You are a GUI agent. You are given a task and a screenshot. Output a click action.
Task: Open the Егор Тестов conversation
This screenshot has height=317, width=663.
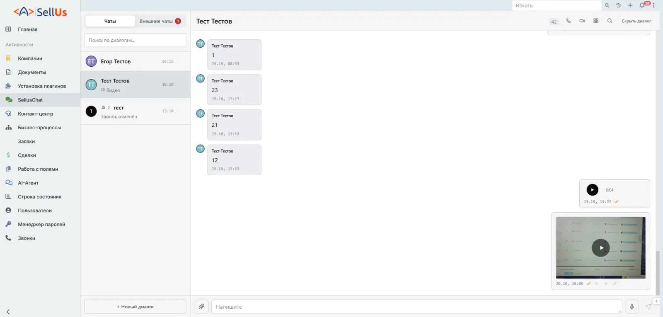[x=135, y=61]
